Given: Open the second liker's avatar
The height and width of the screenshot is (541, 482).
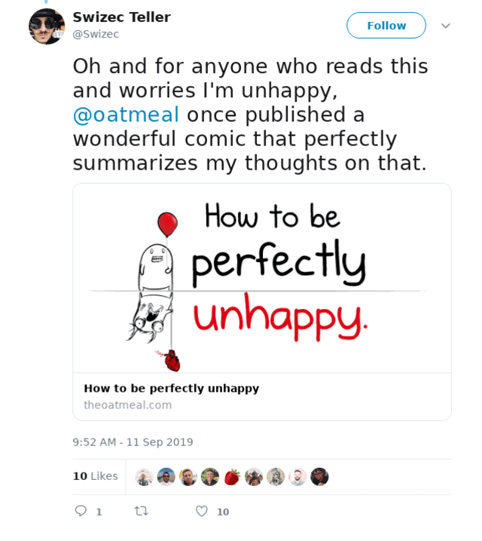Looking at the screenshot, I should pos(166,477).
